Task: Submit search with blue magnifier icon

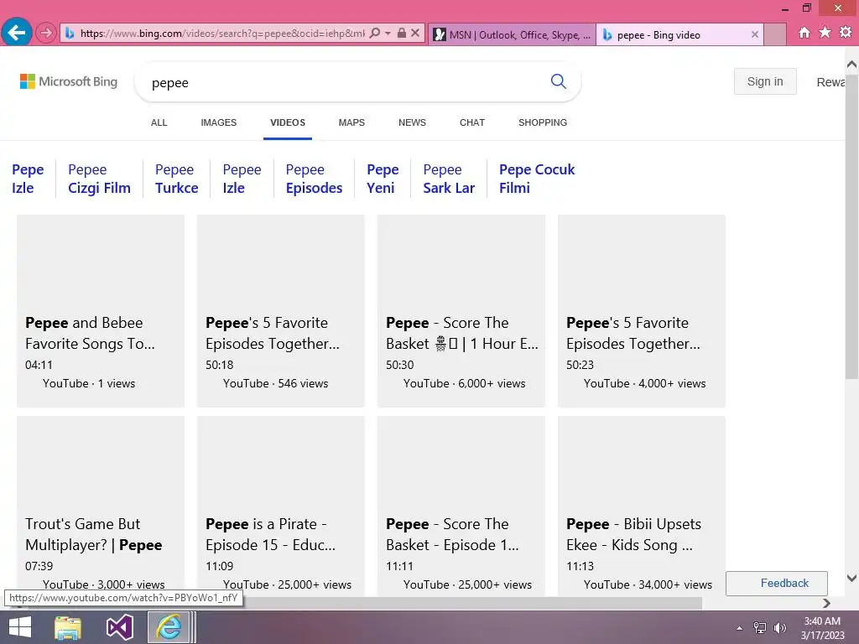Action: click(x=558, y=81)
